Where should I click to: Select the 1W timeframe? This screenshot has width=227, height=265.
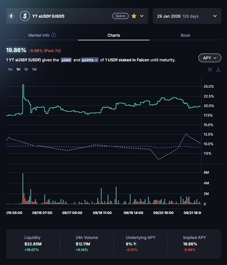pos(34,69)
